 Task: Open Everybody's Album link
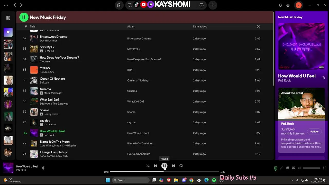(139, 154)
